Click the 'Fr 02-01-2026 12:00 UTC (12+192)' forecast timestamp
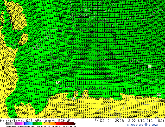 click(x=129, y=121)
